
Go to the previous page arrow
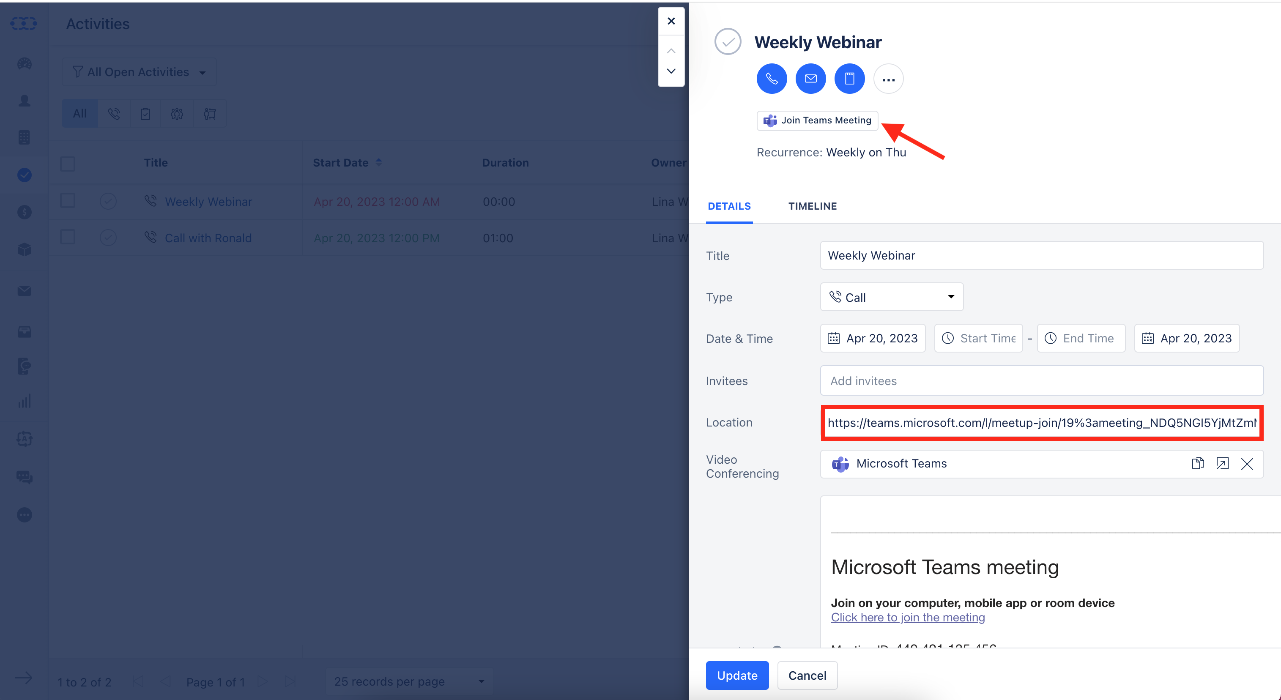[166, 681]
